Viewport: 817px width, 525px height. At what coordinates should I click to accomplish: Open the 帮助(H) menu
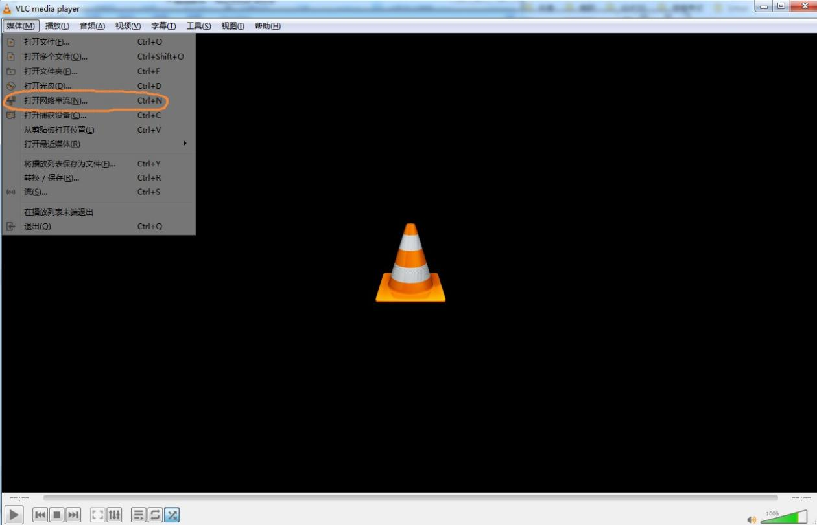point(268,26)
